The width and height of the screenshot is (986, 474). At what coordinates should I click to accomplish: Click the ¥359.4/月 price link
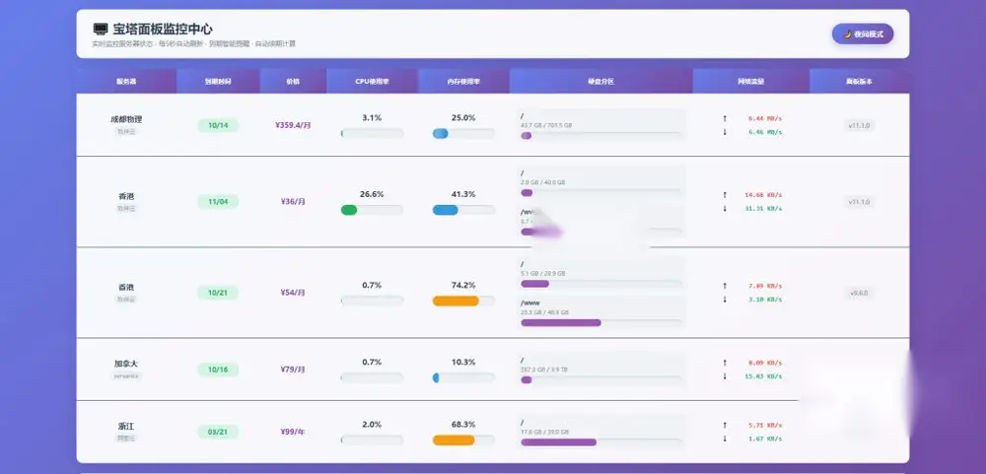[293, 125]
